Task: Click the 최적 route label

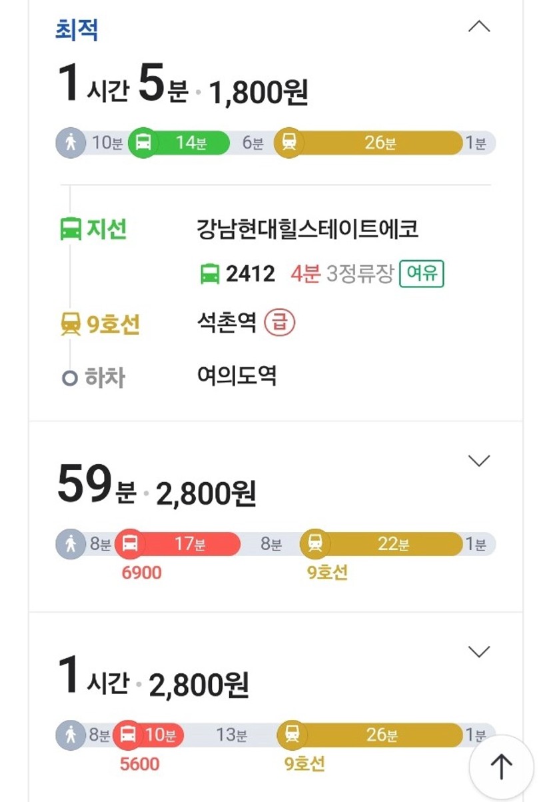Action: [x=77, y=31]
